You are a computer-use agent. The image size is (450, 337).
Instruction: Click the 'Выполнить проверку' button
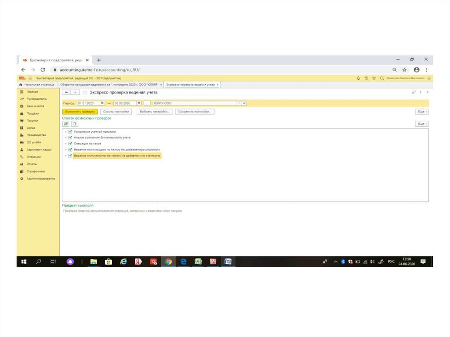click(80, 112)
